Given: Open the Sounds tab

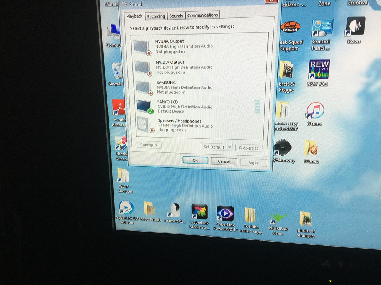Looking at the screenshot, I should pyautogui.click(x=176, y=16).
